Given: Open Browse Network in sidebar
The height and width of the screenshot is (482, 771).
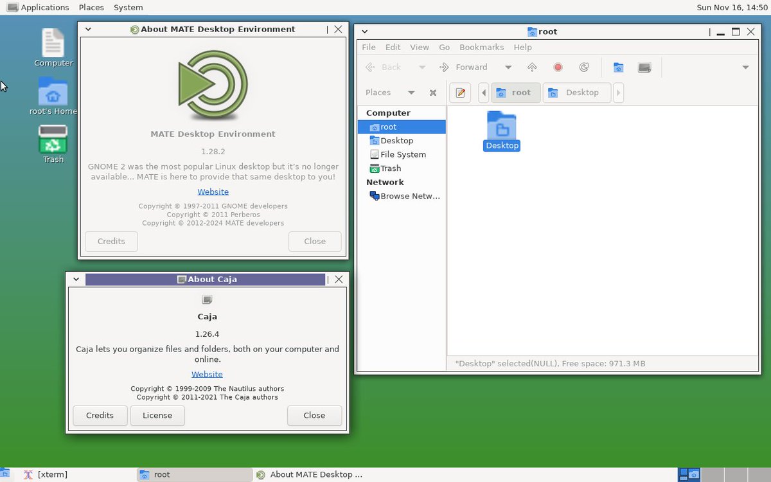Looking at the screenshot, I should click(402, 196).
